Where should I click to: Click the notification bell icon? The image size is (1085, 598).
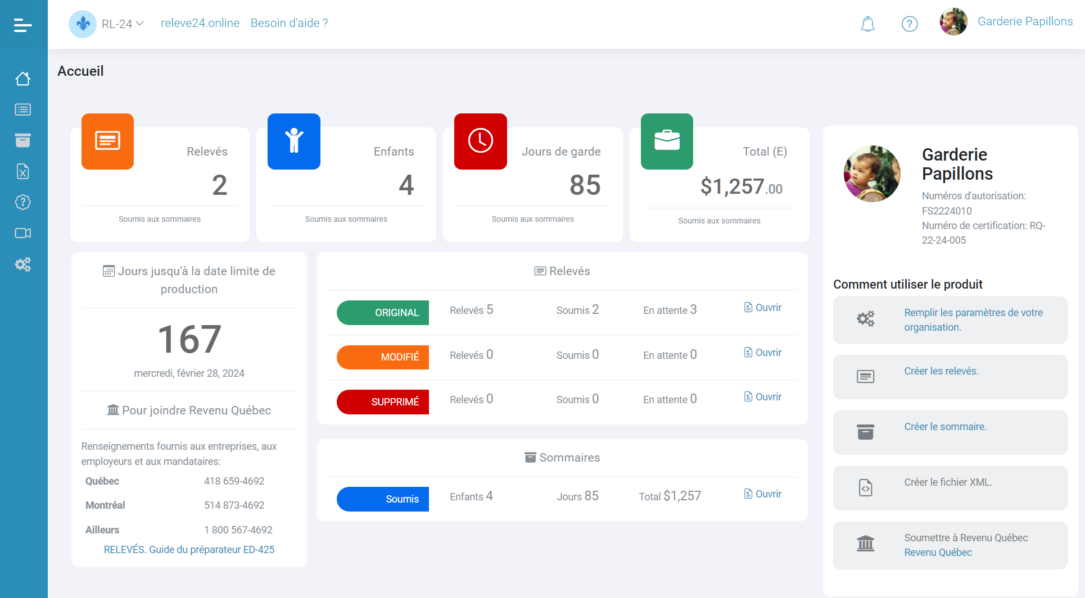coord(867,24)
